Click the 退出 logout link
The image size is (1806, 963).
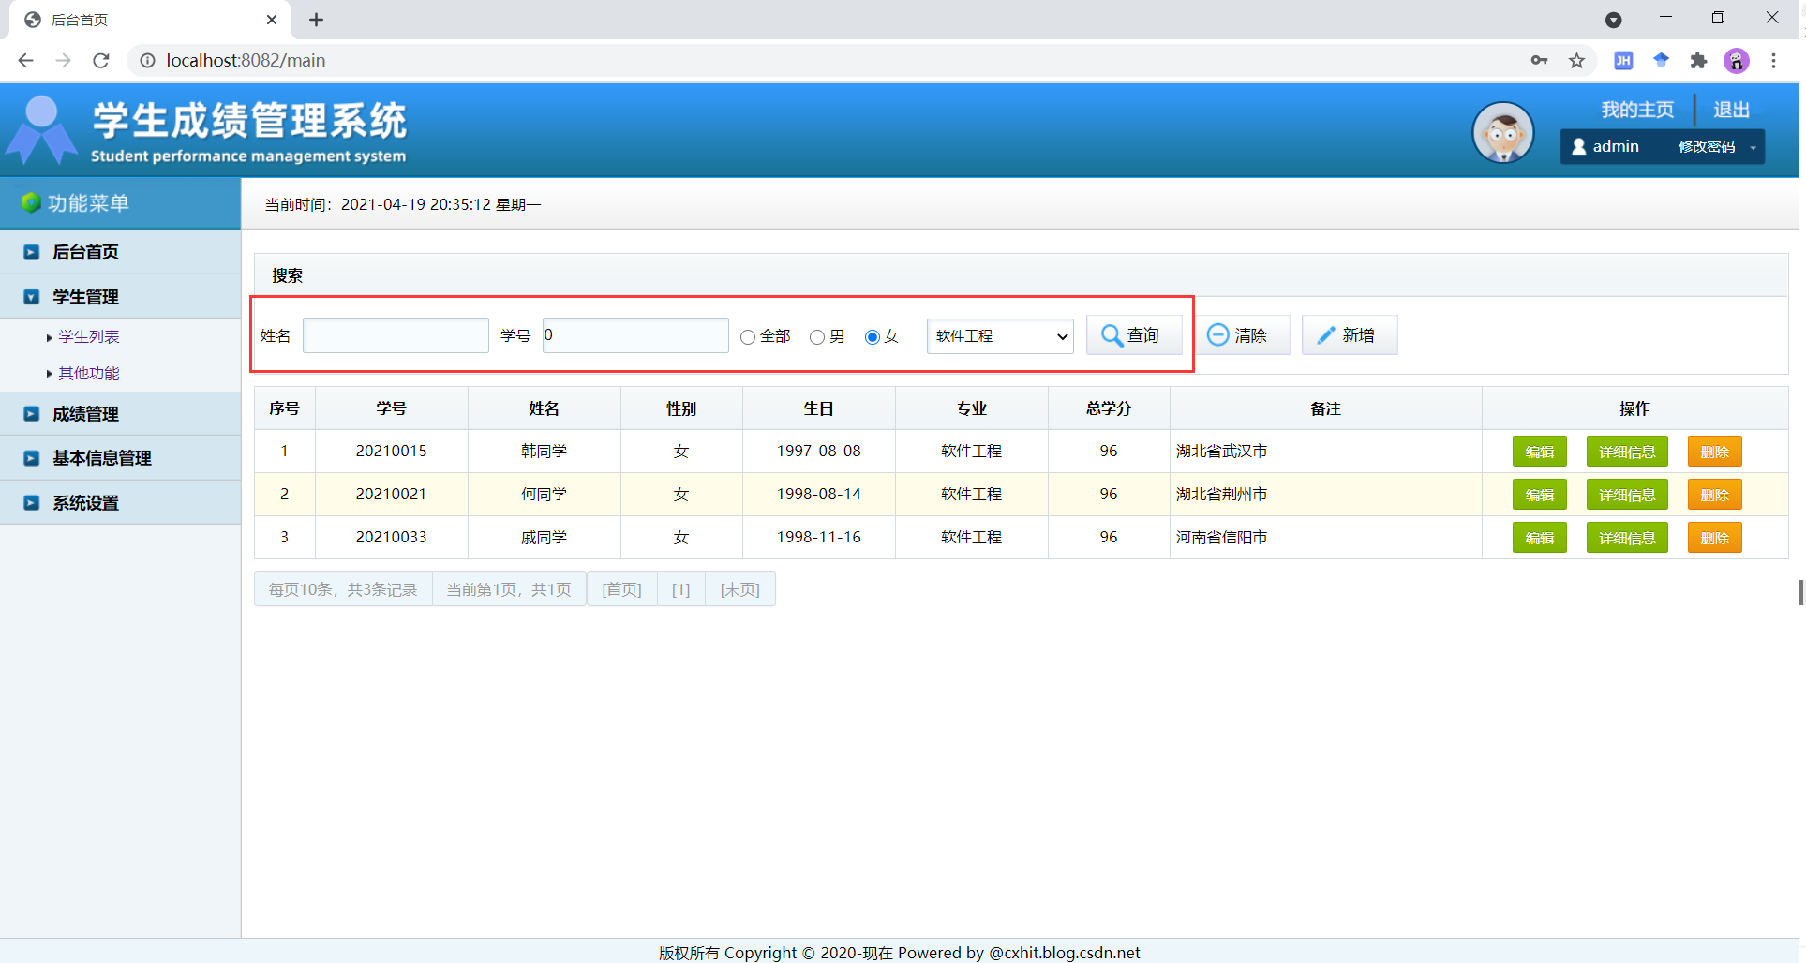[x=1732, y=110]
